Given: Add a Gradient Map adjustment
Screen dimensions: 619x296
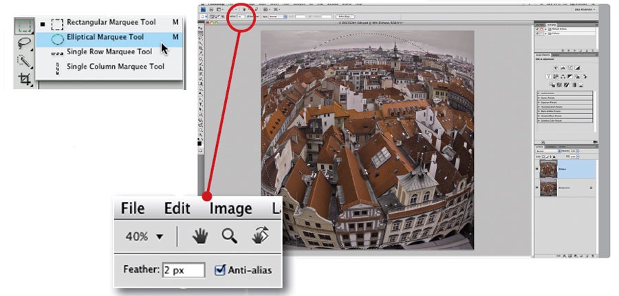Looking at the screenshot, I should 574,84.
